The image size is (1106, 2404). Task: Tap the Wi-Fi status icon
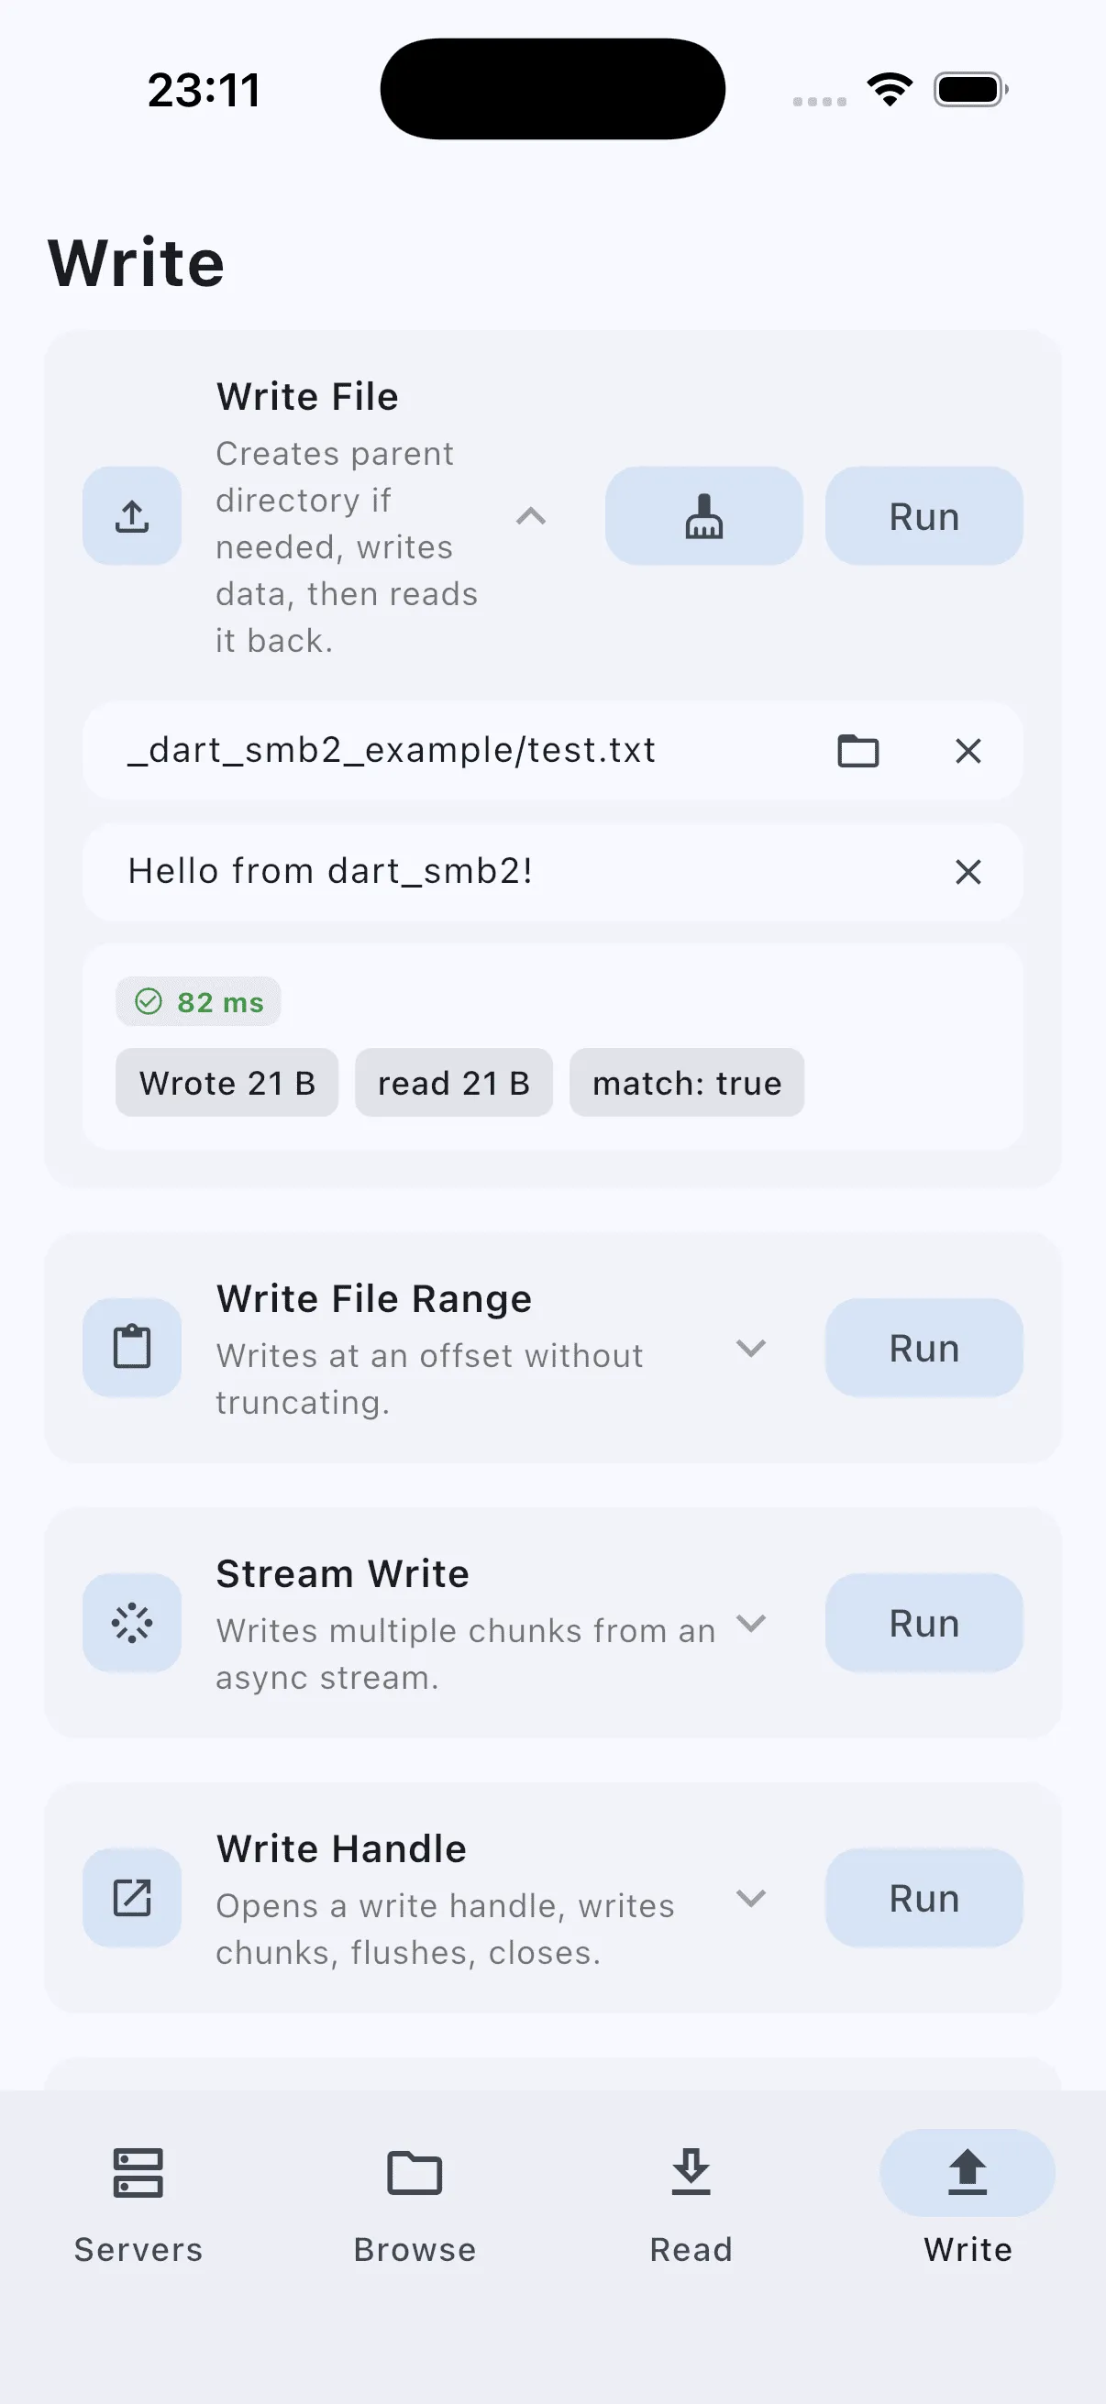click(x=890, y=90)
